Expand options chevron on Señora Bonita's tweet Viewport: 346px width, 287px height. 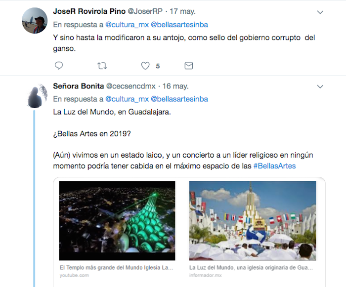tap(320, 86)
